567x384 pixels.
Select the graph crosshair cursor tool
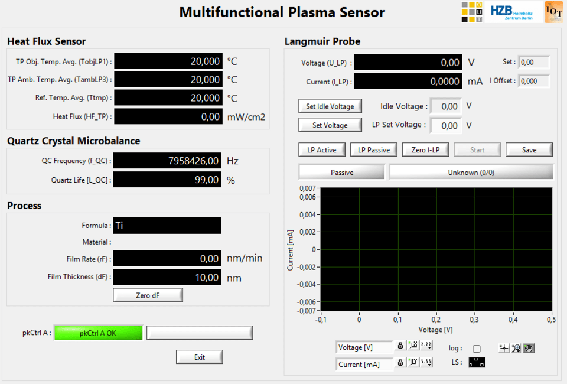[504, 348]
